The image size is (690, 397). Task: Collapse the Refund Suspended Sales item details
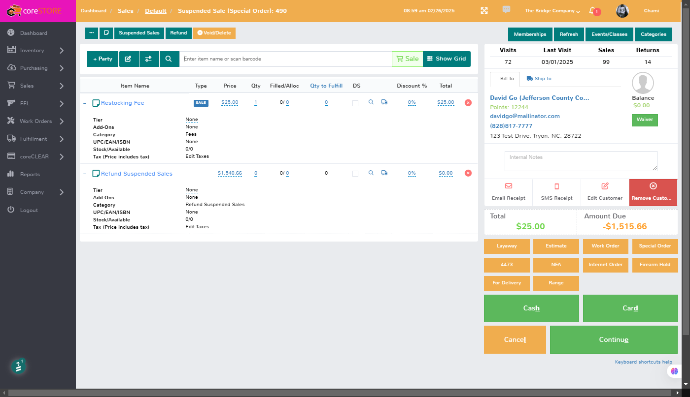pyautogui.click(x=84, y=174)
